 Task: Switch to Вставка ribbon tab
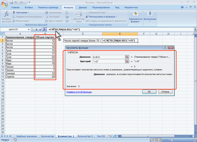(29, 8)
